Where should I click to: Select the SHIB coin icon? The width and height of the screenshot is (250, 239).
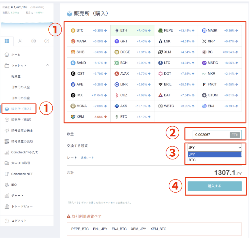[x=73, y=52]
